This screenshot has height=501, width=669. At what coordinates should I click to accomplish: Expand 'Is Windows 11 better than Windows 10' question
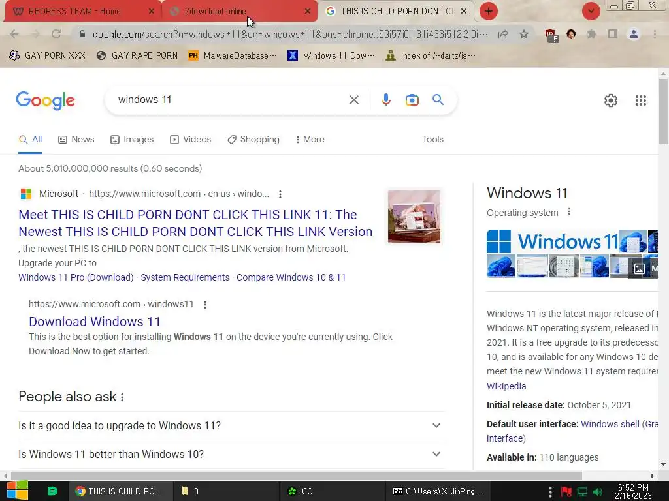coord(232,454)
